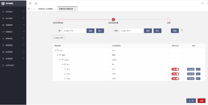Click 导入 next to the source field
Screen dimensions: 208x105
[x=100, y=31]
